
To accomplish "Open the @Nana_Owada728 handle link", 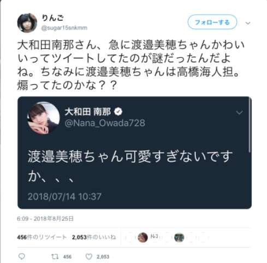I will 105,122.
